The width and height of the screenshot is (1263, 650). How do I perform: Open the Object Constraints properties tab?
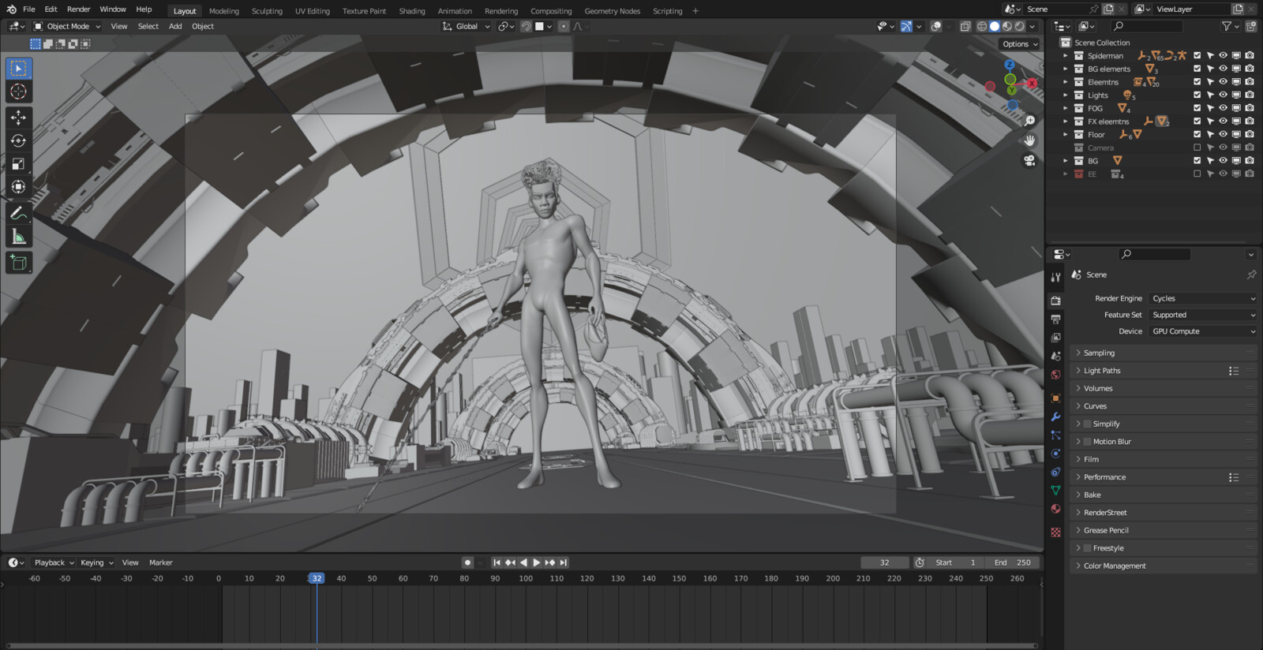point(1055,472)
